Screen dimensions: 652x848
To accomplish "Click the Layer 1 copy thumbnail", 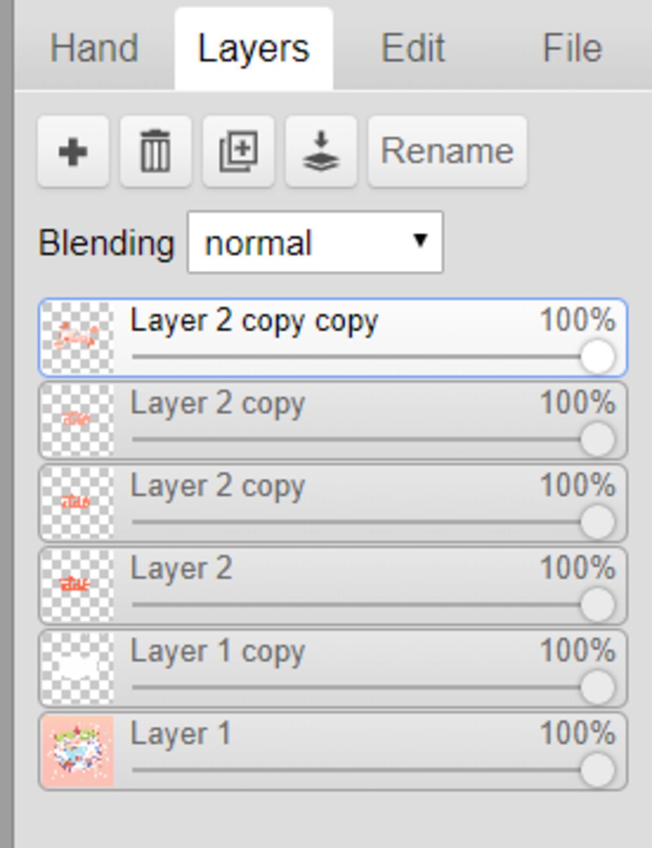I will coord(78,668).
